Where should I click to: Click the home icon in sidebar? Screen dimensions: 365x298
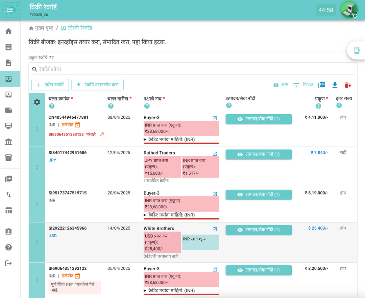(9, 31)
